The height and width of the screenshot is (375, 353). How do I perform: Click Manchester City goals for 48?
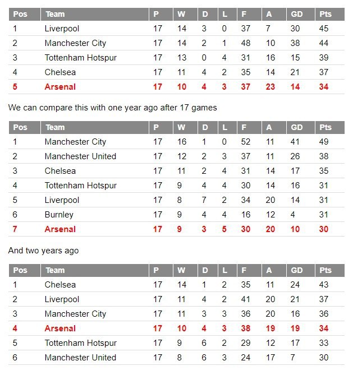coord(246,43)
